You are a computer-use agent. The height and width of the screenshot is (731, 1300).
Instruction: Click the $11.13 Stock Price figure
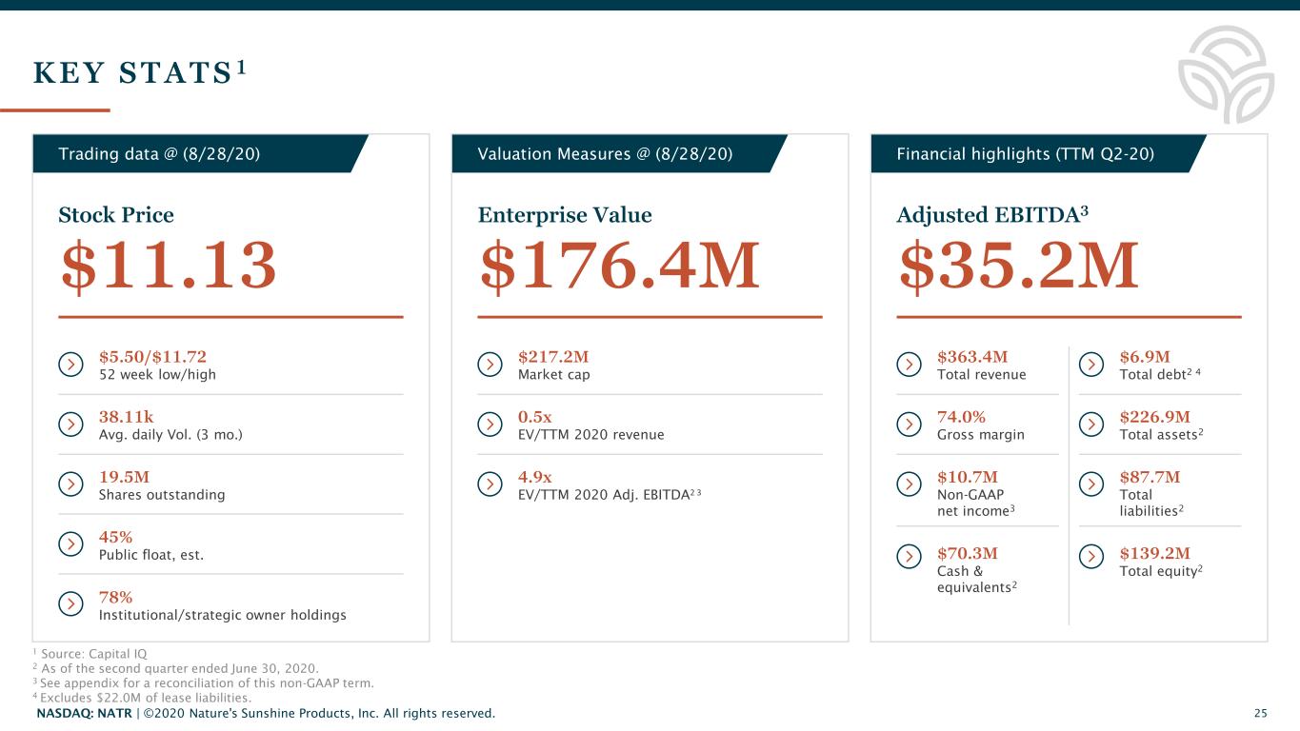pos(168,267)
